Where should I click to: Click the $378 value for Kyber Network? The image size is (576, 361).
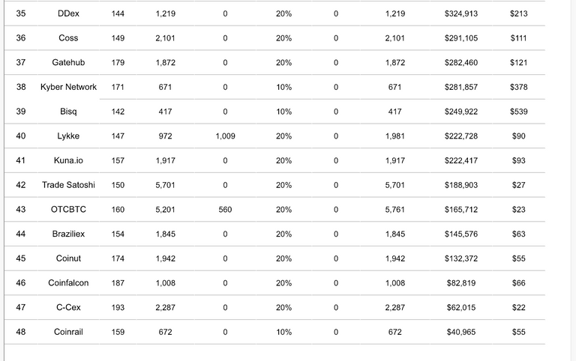518,87
